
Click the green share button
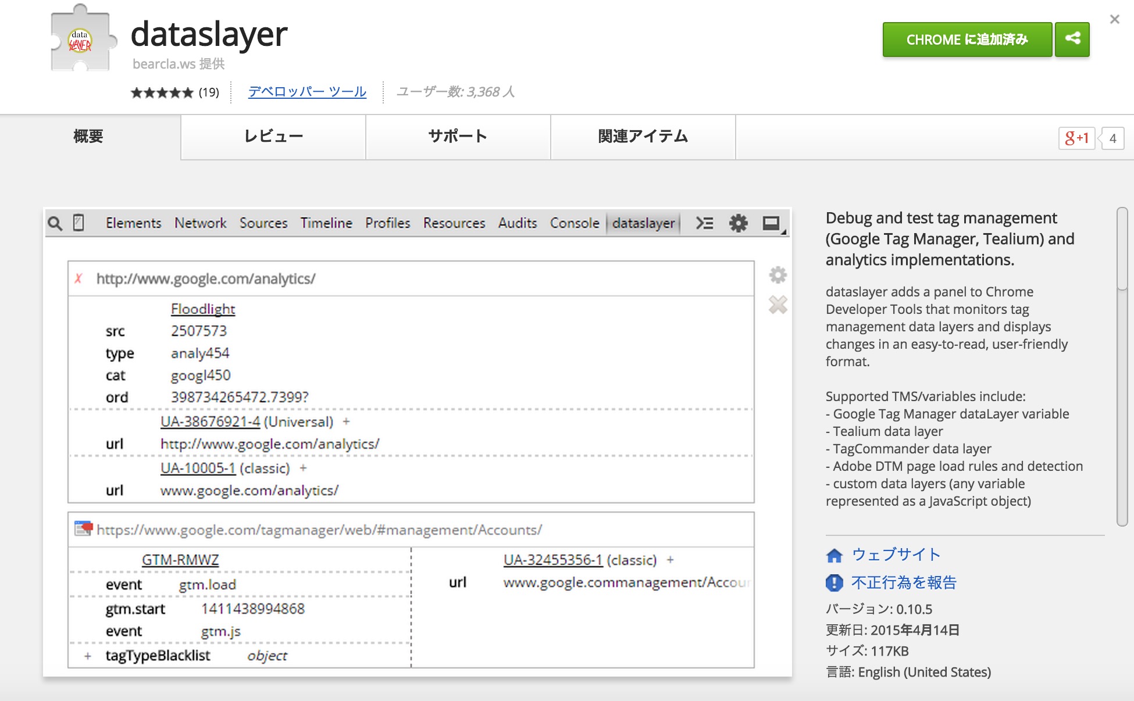(1072, 39)
